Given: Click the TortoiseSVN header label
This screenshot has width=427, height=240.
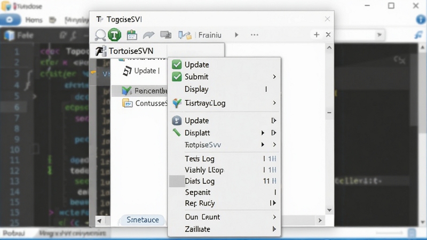Looking at the screenshot, I should pyautogui.click(x=131, y=51).
